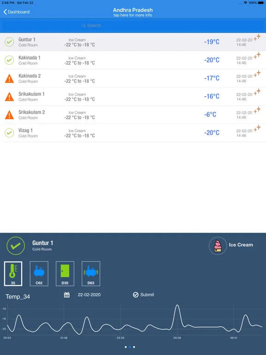Image resolution: width=266 pixels, height=355 pixels.
Task: Select the Kakinada 1 row name
Action: click(x=30, y=57)
